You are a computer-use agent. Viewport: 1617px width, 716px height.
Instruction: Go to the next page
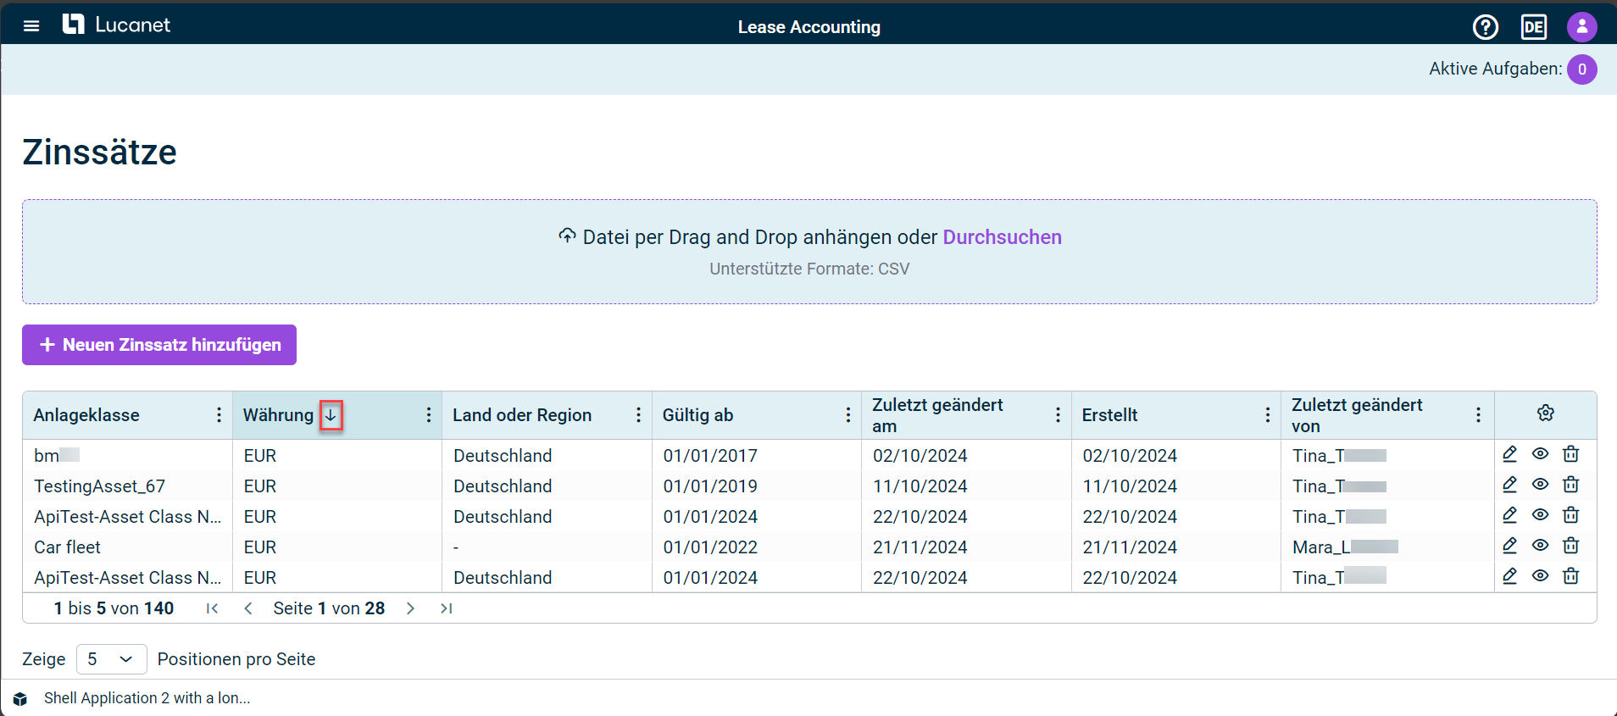click(410, 608)
